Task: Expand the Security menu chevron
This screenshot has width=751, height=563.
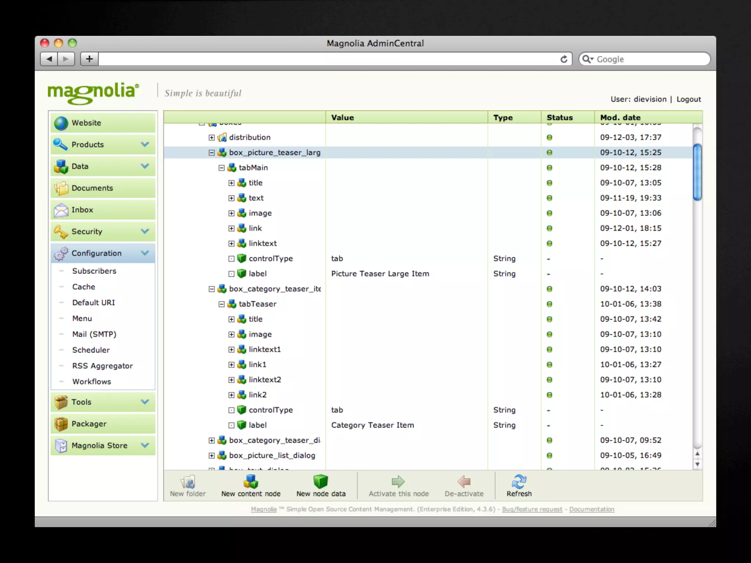Action: coord(145,231)
